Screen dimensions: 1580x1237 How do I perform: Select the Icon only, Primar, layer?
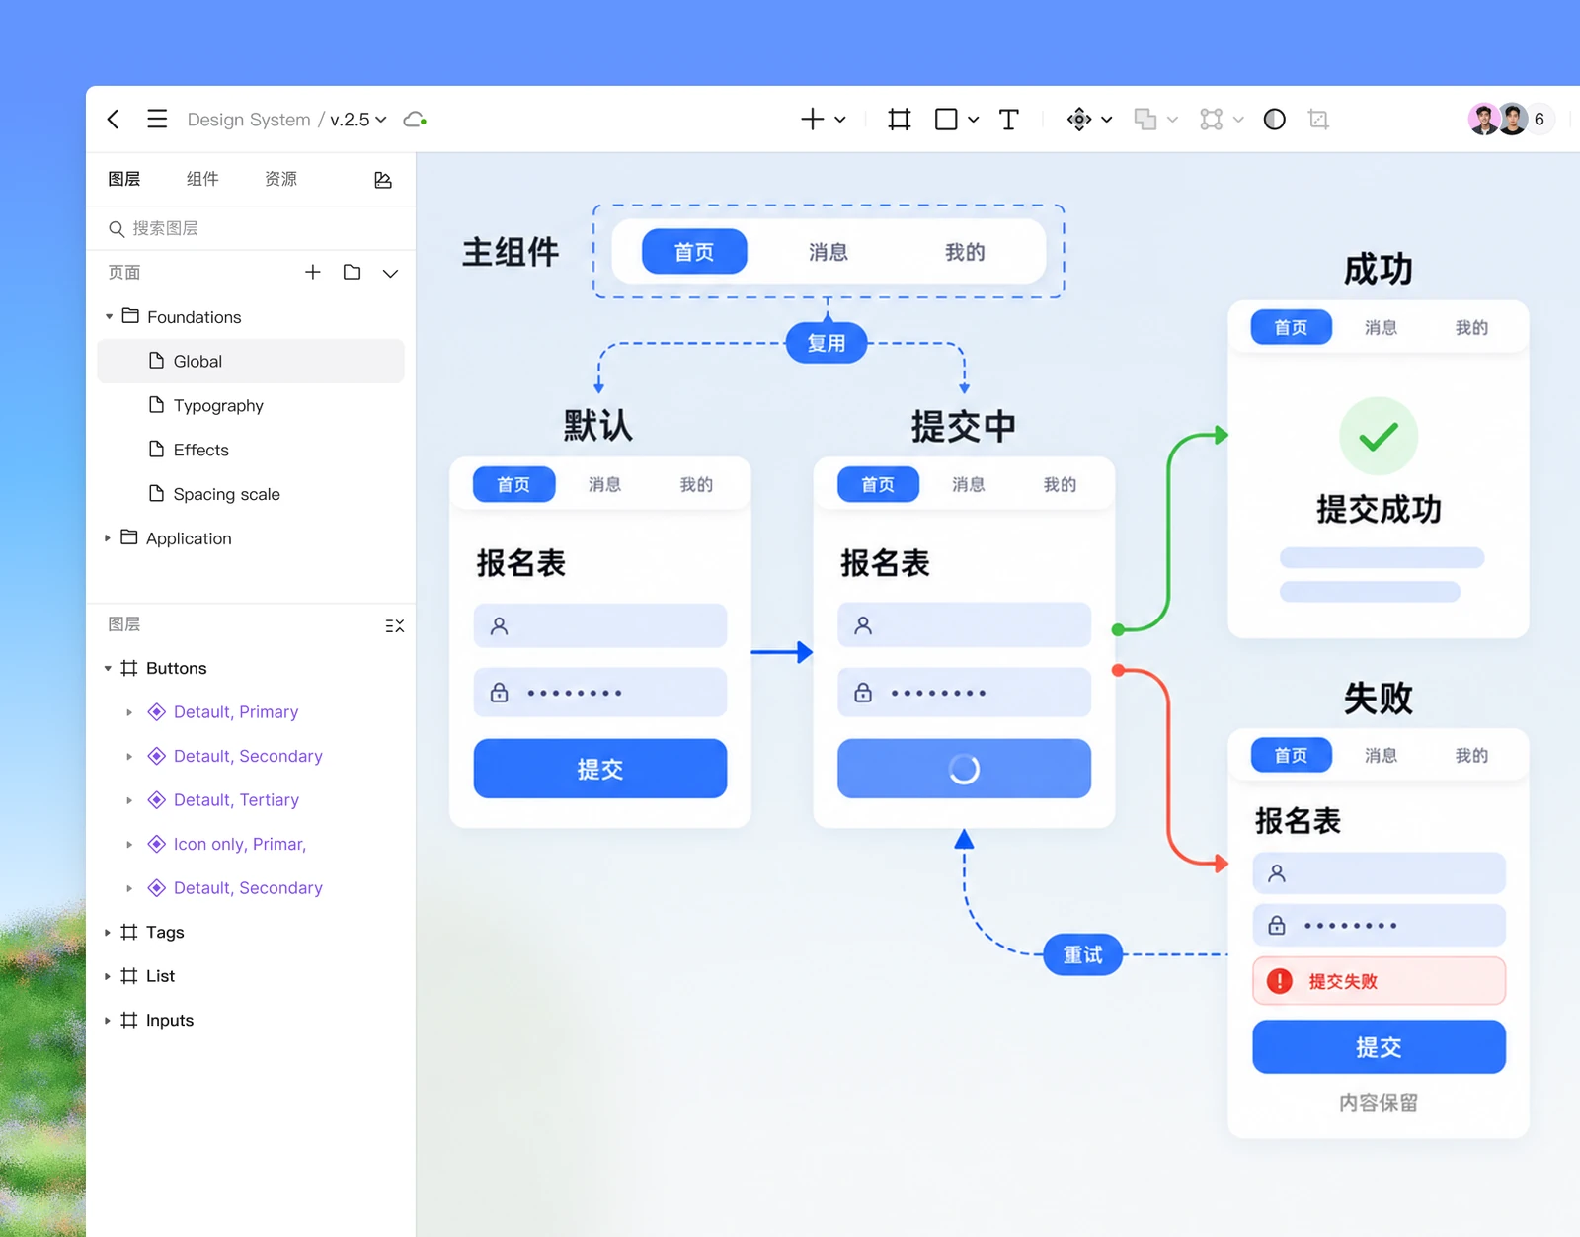pyautogui.click(x=240, y=845)
